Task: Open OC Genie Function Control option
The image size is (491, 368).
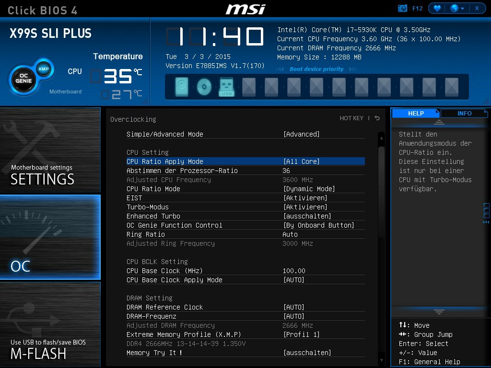Action: pyautogui.click(x=245, y=225)
